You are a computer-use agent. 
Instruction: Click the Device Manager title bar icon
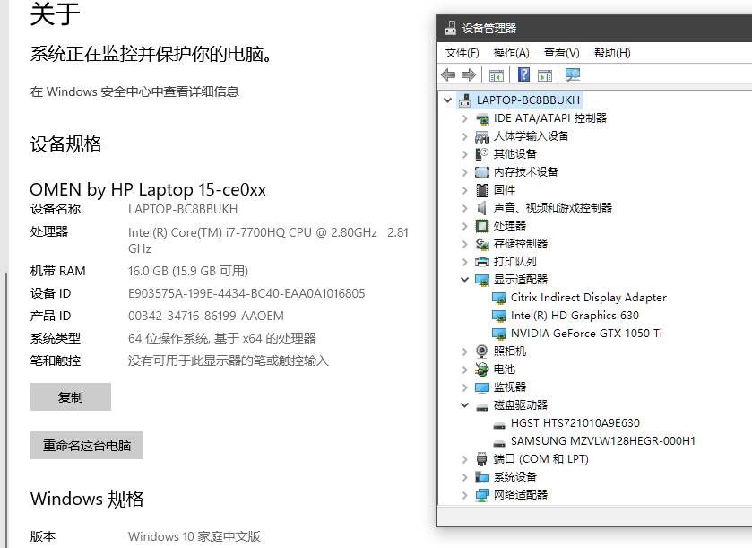(x=449, y=28)
